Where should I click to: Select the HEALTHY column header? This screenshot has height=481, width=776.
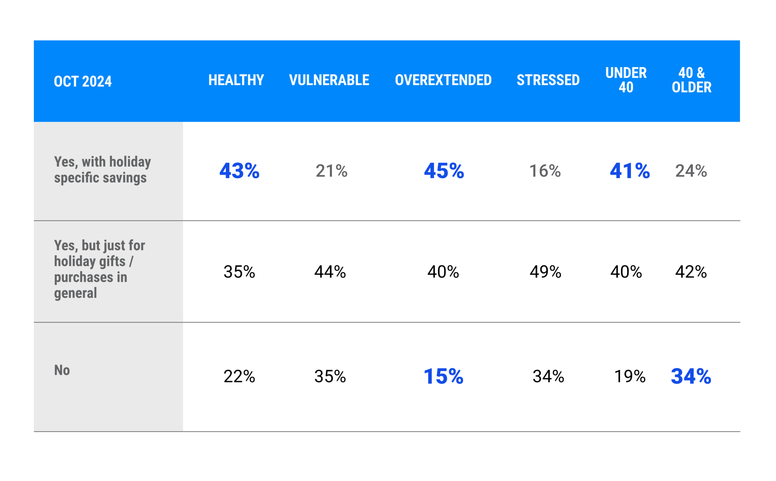(x=236, y=80)
